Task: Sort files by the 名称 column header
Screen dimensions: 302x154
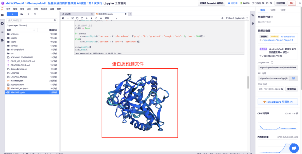Action: click(9, 30)
